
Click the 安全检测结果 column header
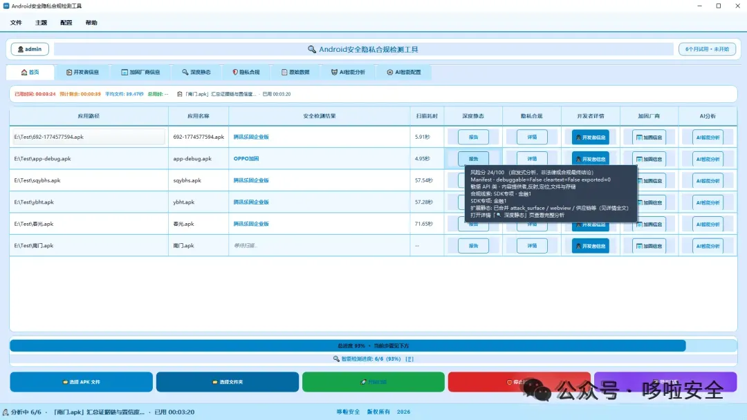[x=319, y=116]
